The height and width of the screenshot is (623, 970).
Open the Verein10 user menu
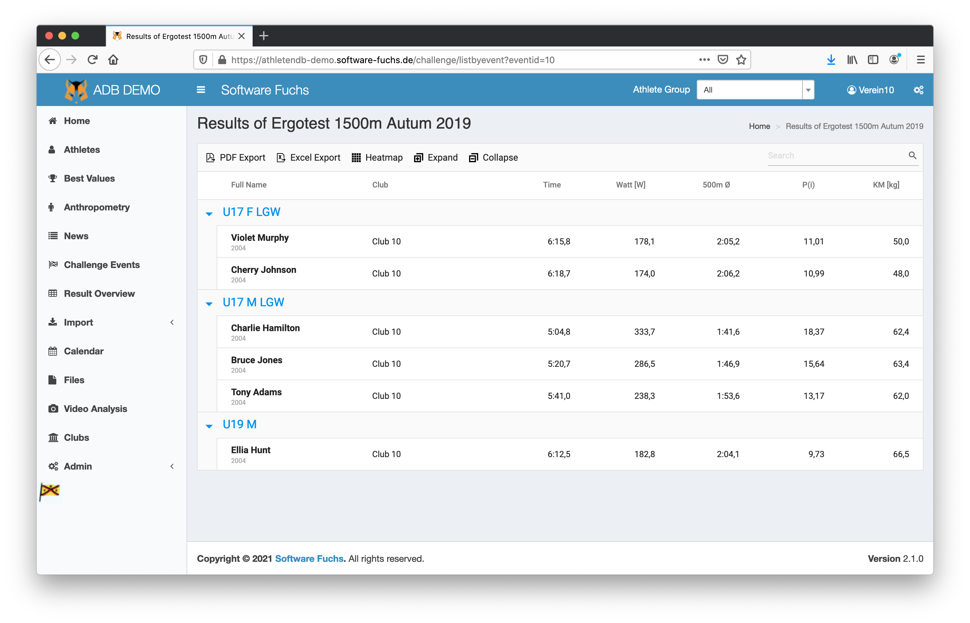point(870,90)
